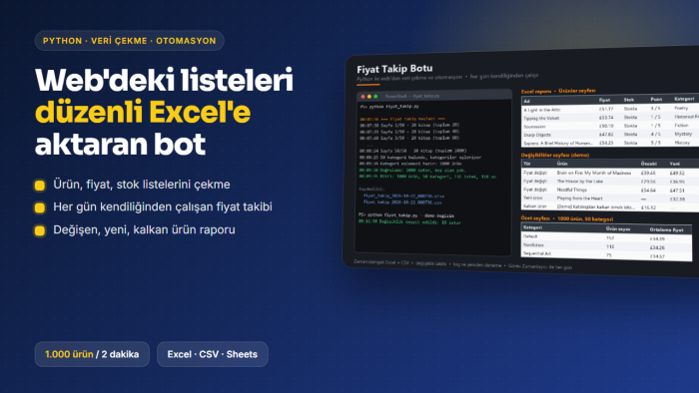Click the 'Önceki' column header
Image resolution: width=699 pixels, height=393 pixels.
tap(649, 164)
